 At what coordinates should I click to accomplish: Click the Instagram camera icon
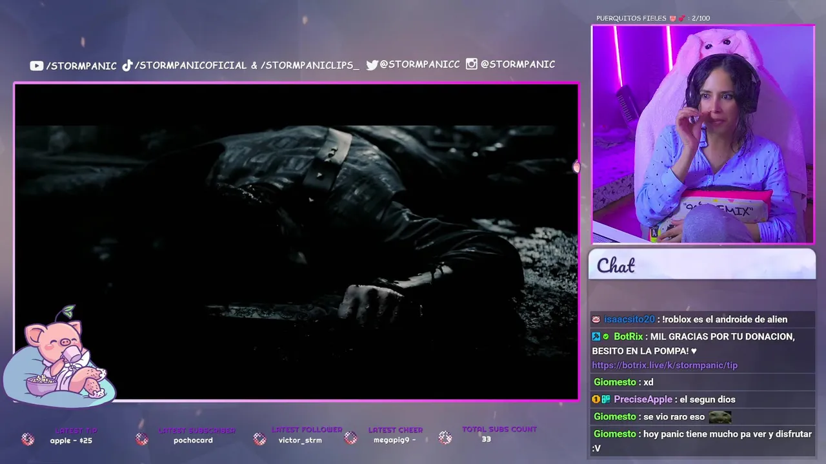coord(472,64)
